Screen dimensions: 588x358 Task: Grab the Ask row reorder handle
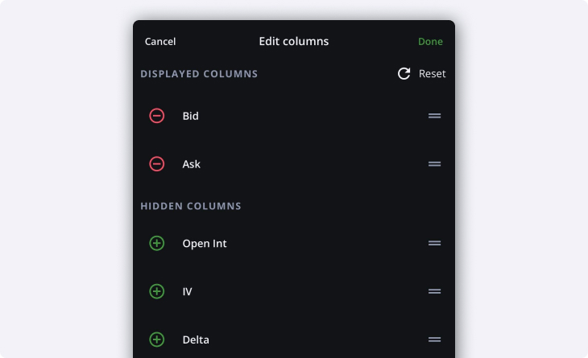[434, 164]
